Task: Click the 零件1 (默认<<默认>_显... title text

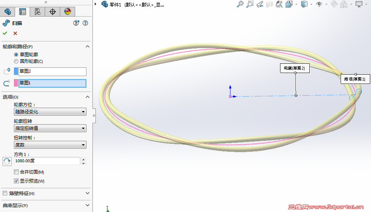Action: [137, 5]
